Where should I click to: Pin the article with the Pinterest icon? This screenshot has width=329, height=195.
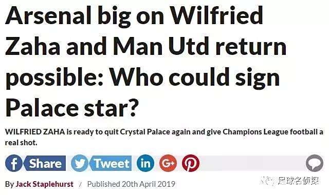191,163
